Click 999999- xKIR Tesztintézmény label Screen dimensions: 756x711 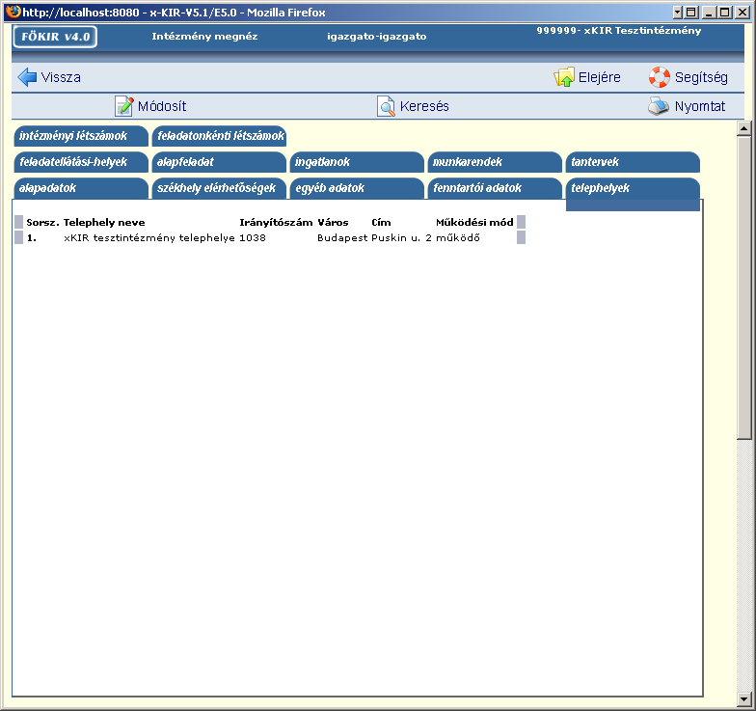click(x=619, y=31)
